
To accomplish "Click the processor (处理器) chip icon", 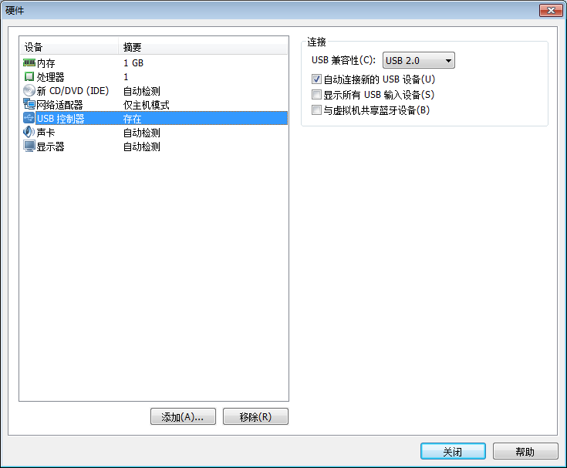I will click(29, 76).
